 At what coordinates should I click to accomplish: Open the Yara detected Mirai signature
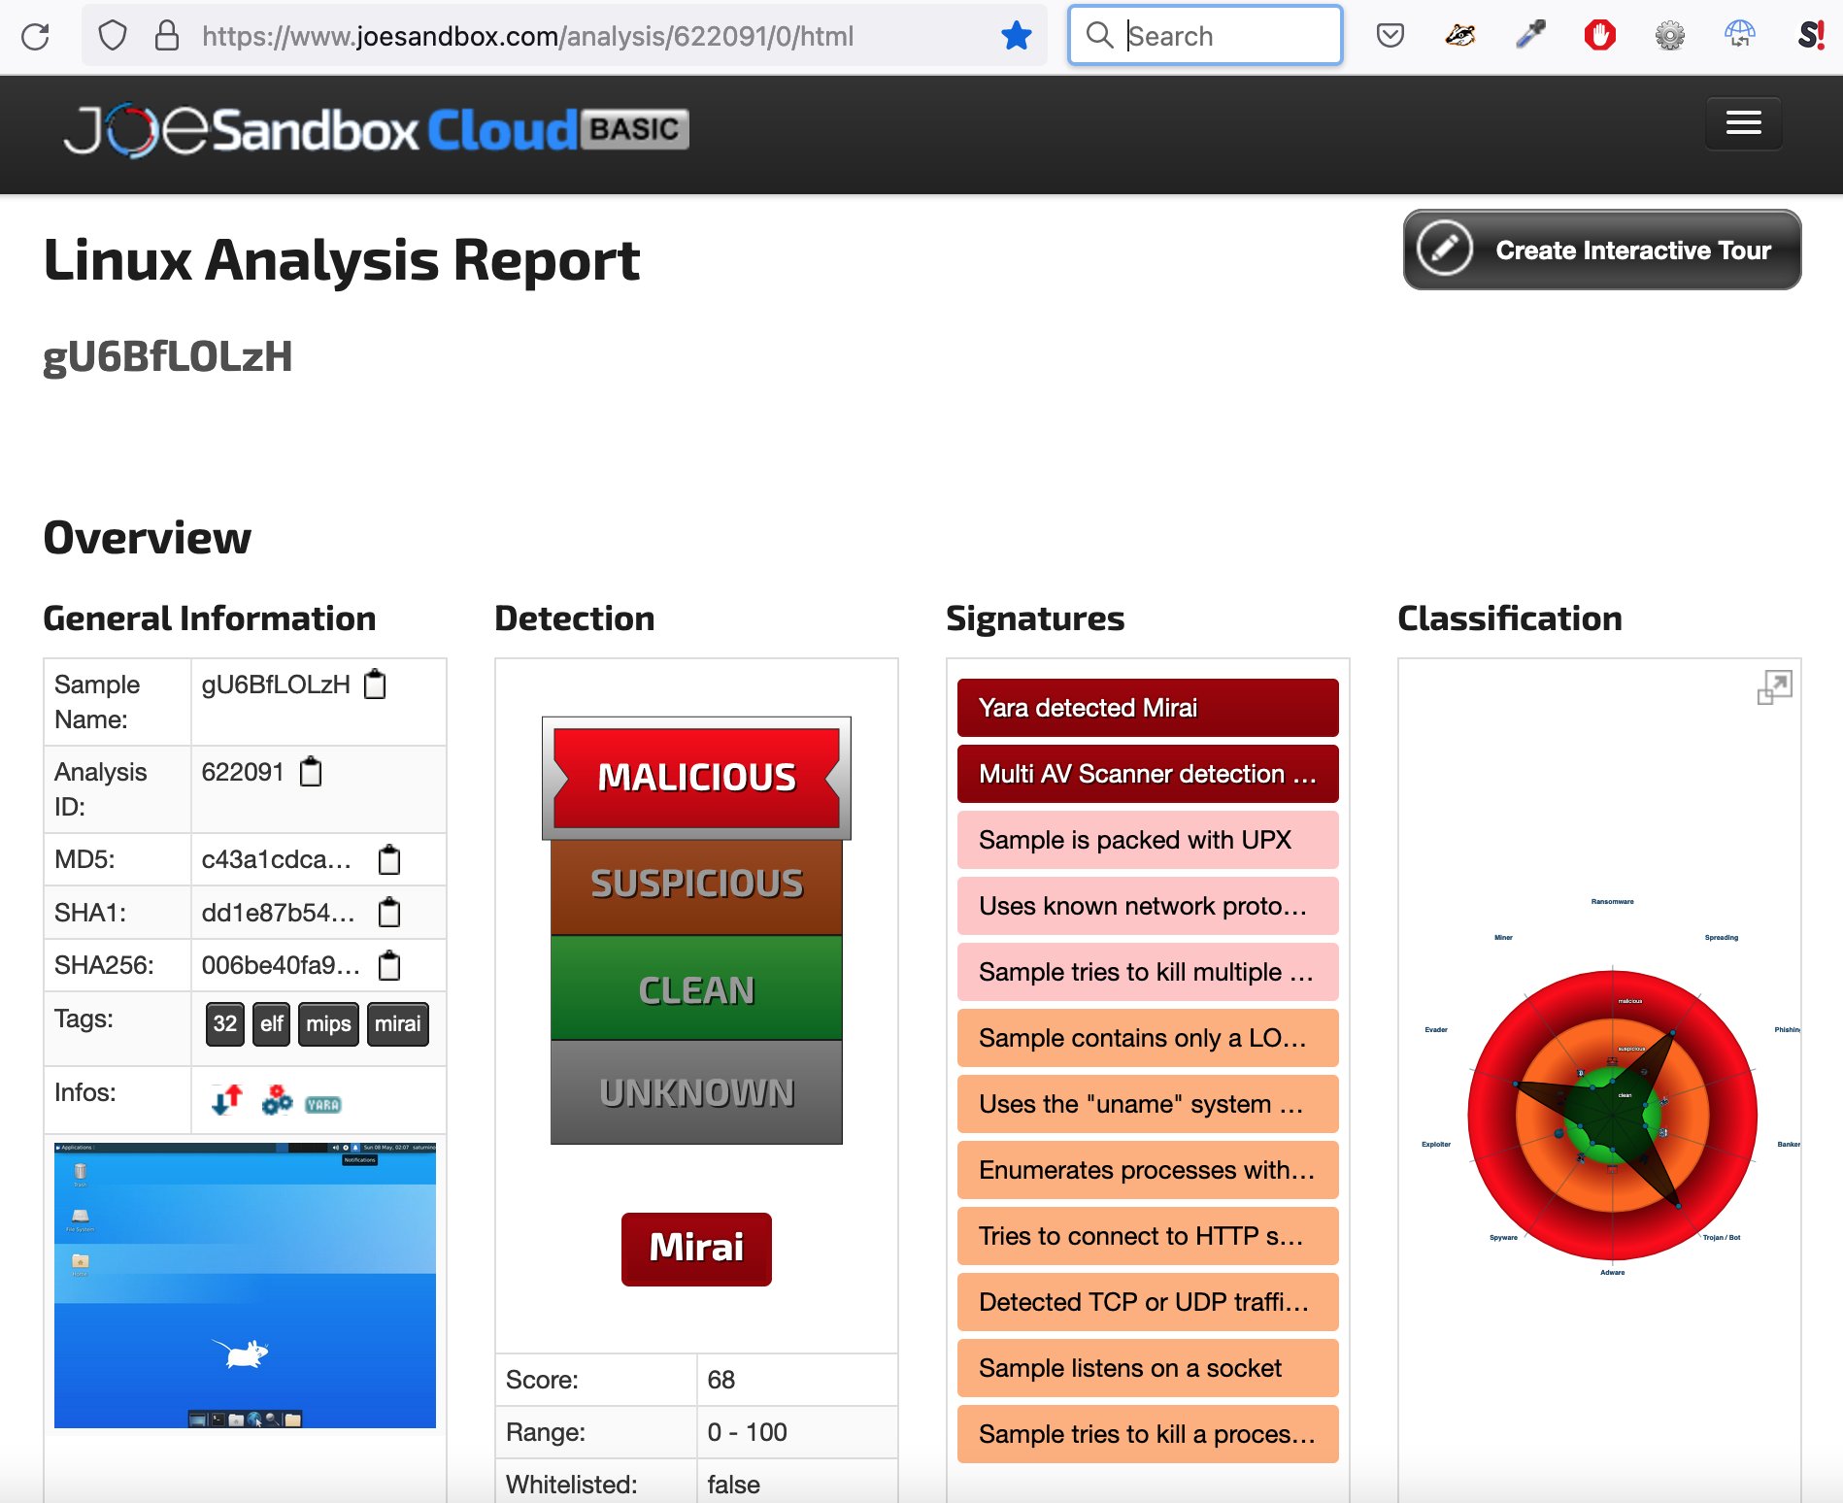click(1148, 708)
